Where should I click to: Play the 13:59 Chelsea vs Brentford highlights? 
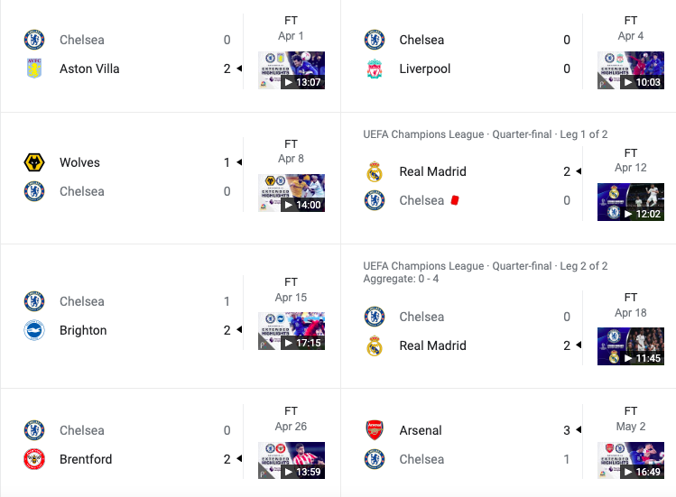(x=292, y=460)
